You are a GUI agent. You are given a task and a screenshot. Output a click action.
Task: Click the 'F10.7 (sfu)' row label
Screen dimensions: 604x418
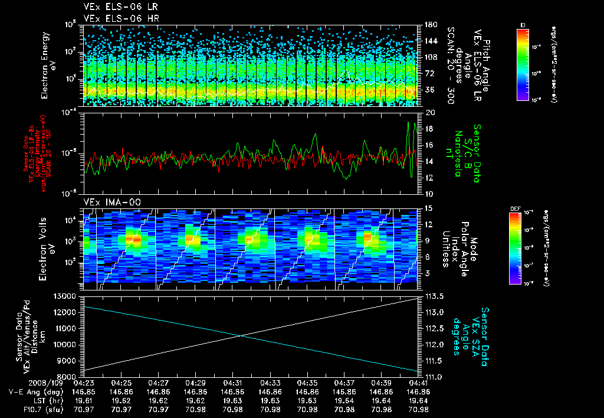42,410
